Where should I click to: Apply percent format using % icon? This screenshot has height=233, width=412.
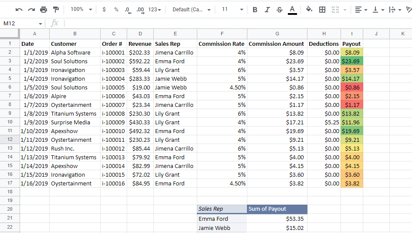(x=116, y=10)
